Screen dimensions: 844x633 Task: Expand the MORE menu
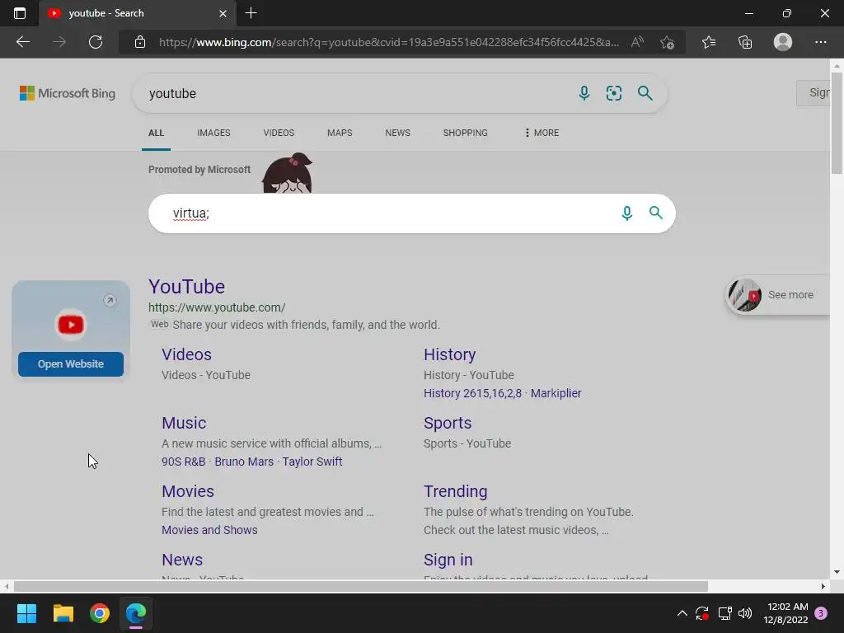pos(542,133)
